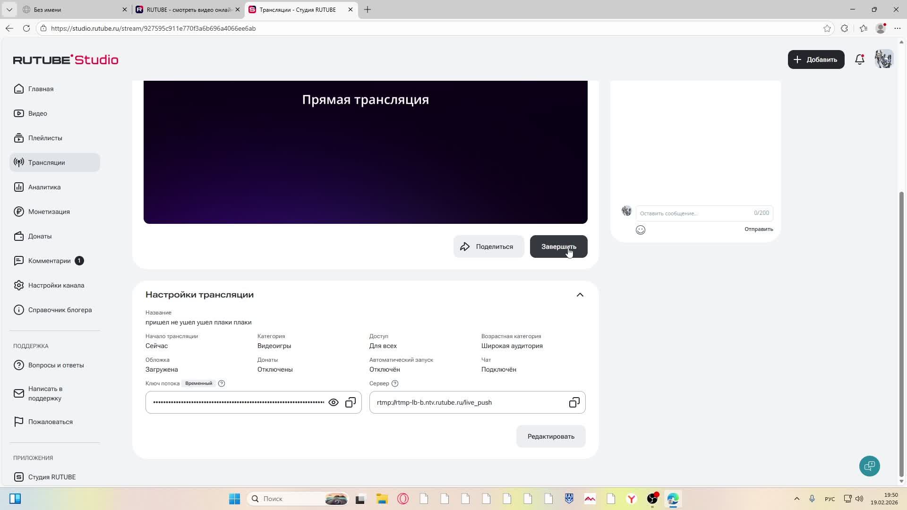The image size is (907, 510).
Task: Click the help icon next to Ключ потока
Action: click(x=222, y=383)
